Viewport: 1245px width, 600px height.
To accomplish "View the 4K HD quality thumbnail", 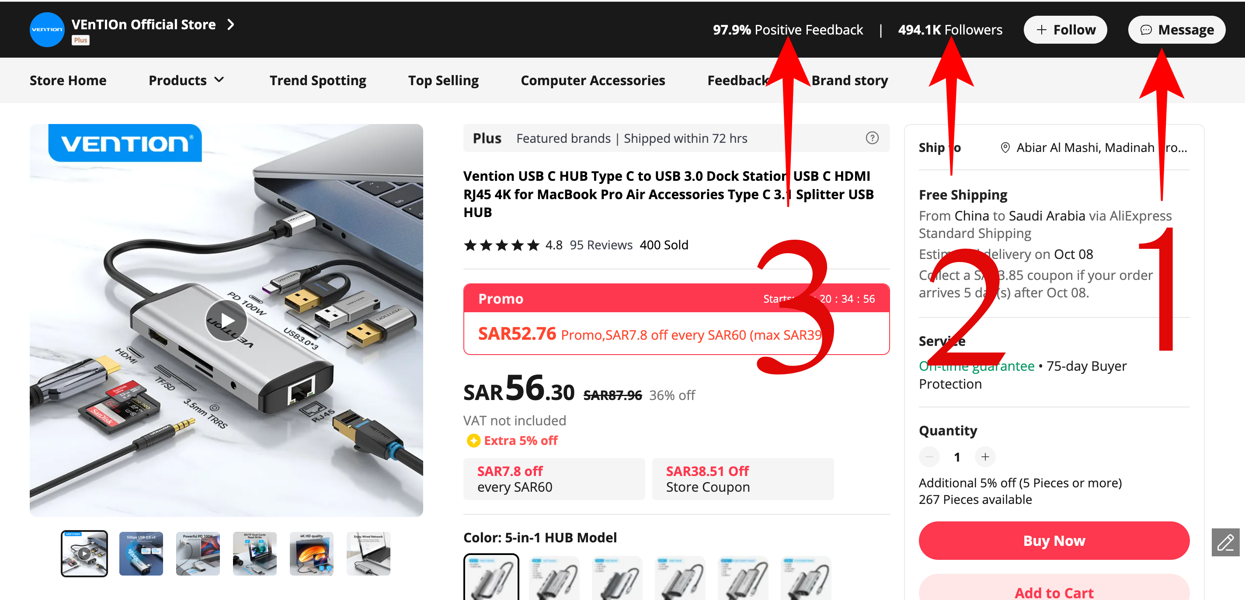I will tap(311, 554).
